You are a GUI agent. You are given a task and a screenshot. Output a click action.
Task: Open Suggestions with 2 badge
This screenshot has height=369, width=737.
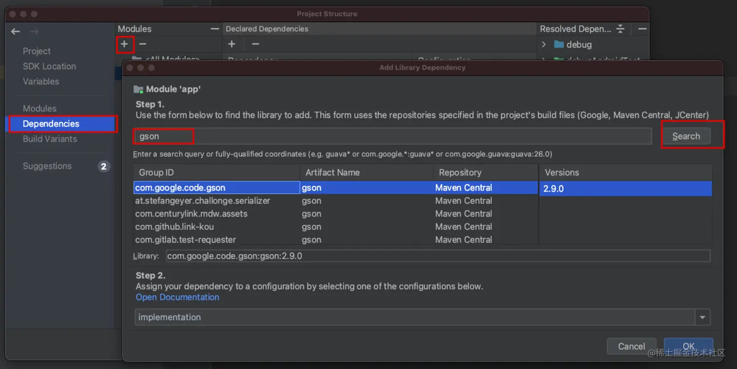47,166
